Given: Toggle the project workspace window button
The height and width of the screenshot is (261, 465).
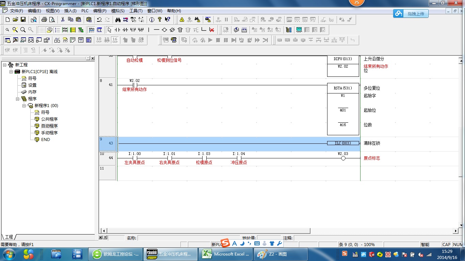Looking at the screenshot, I should click(7, 40).
